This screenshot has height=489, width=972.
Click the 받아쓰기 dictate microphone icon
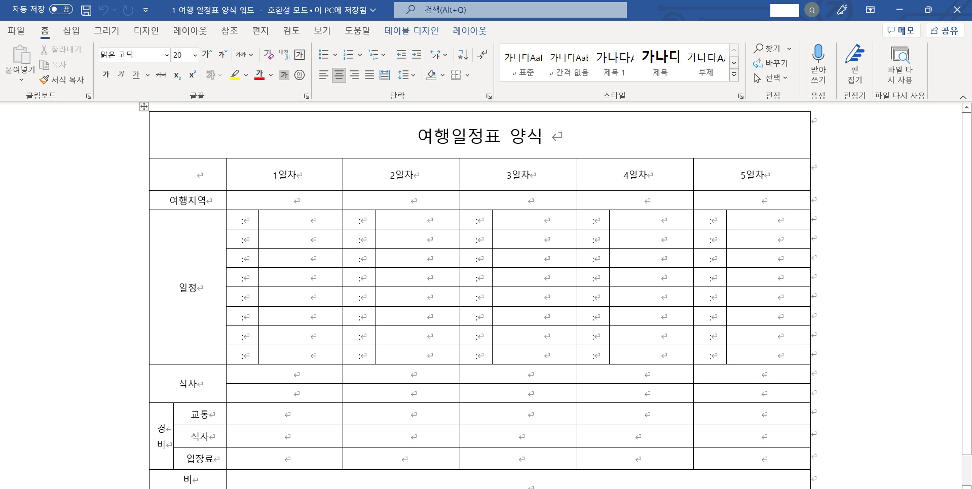pyautogui.click(x=818, y=53)
